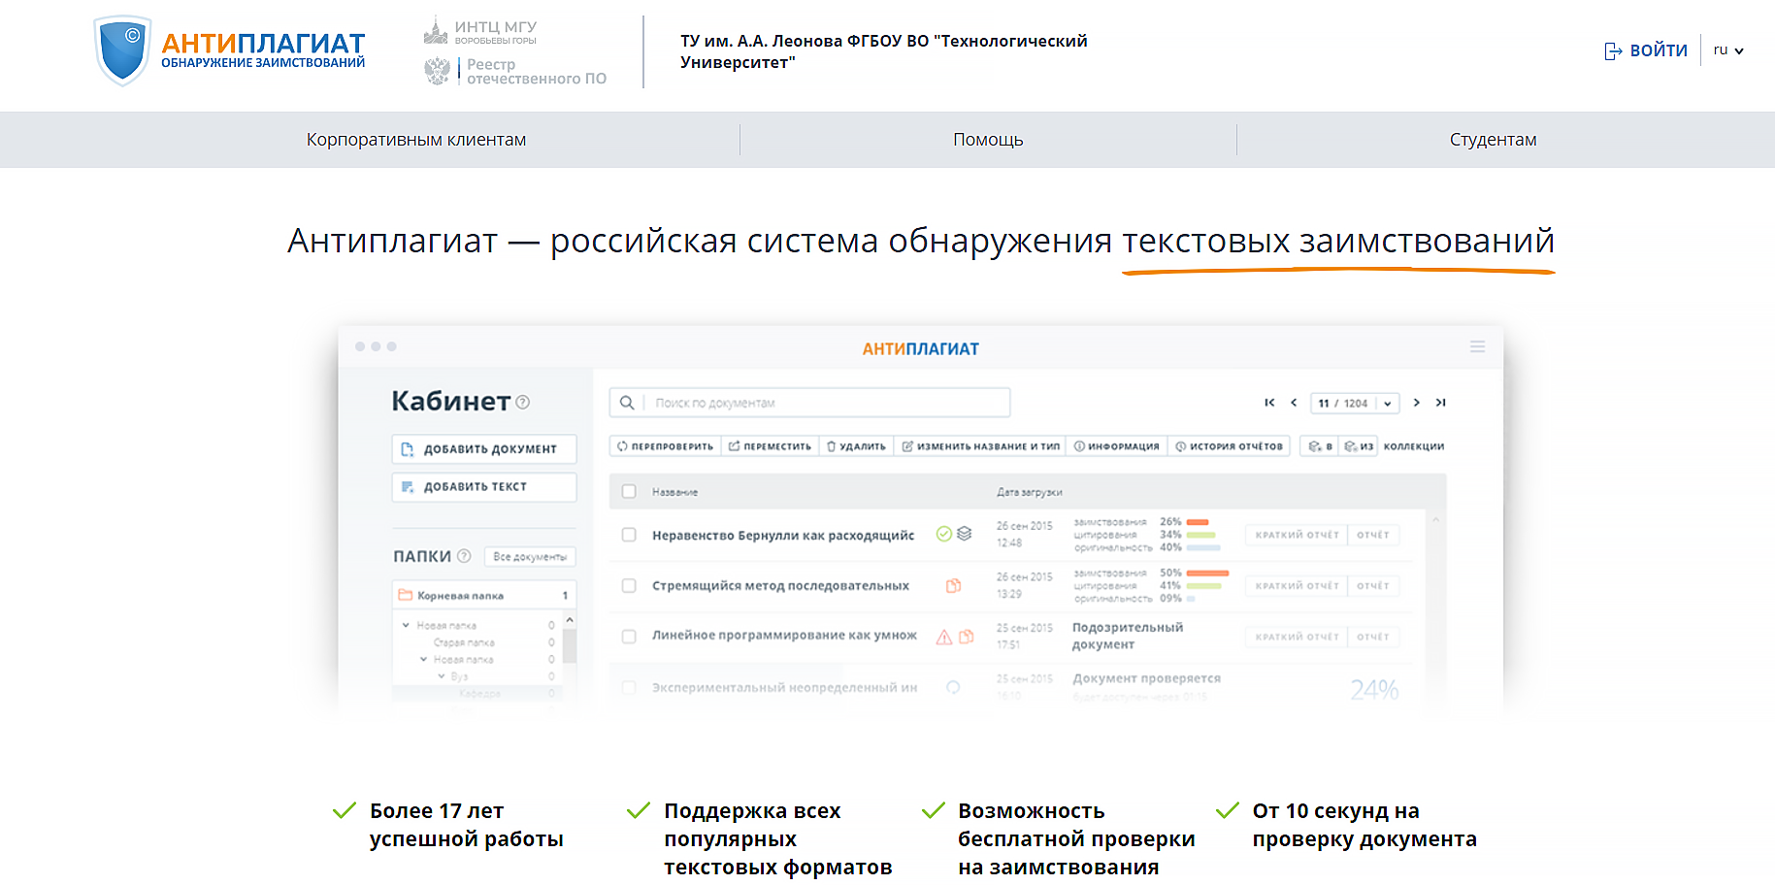This screenshot has width=1775, height=885.
Task: Open the Помощь menu item
Action: click(x=988, y=140)
